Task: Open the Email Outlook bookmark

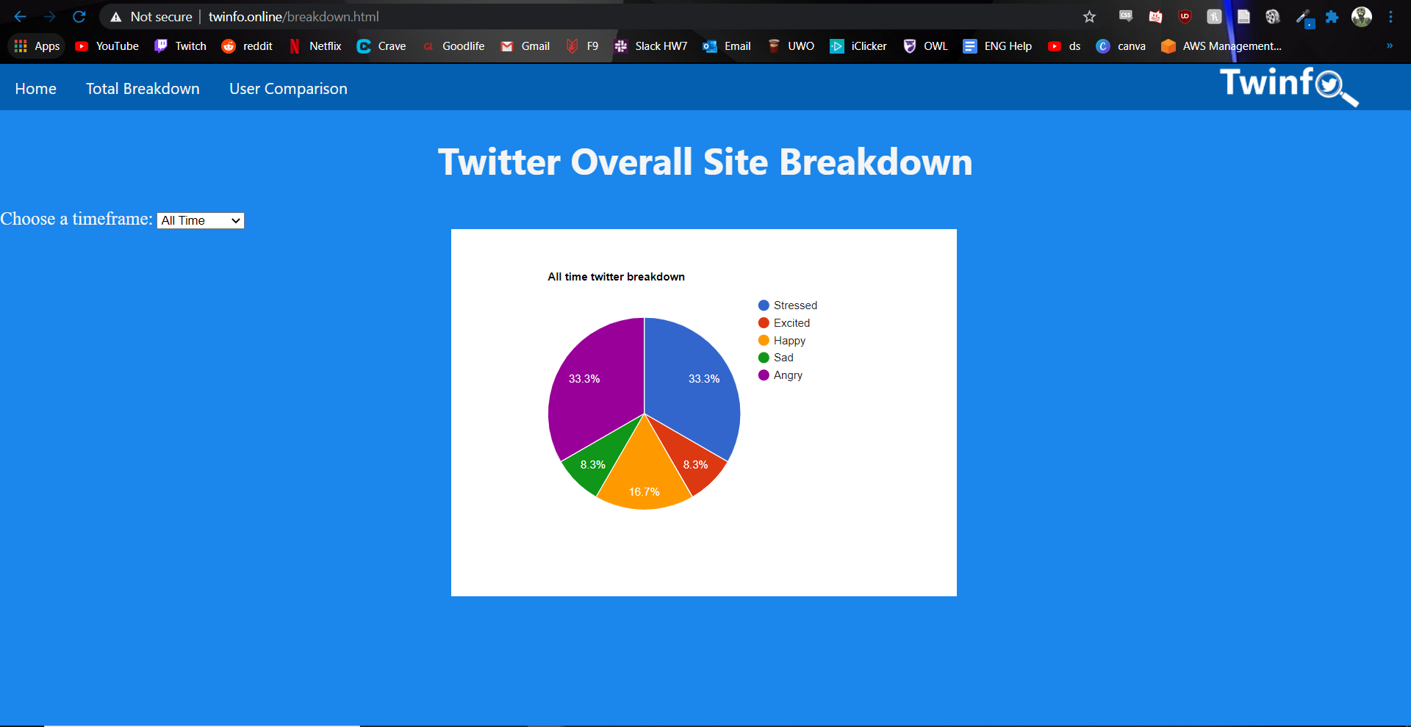Action: [x=727, y=46]
